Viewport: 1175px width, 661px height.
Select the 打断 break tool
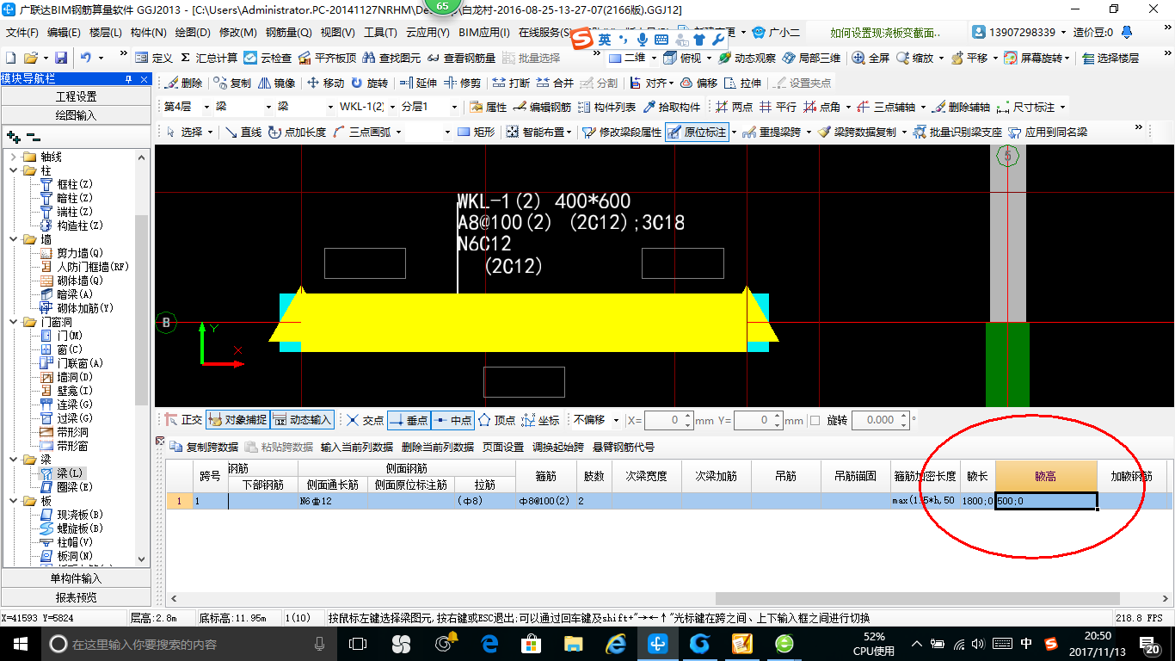pos(512,83)
